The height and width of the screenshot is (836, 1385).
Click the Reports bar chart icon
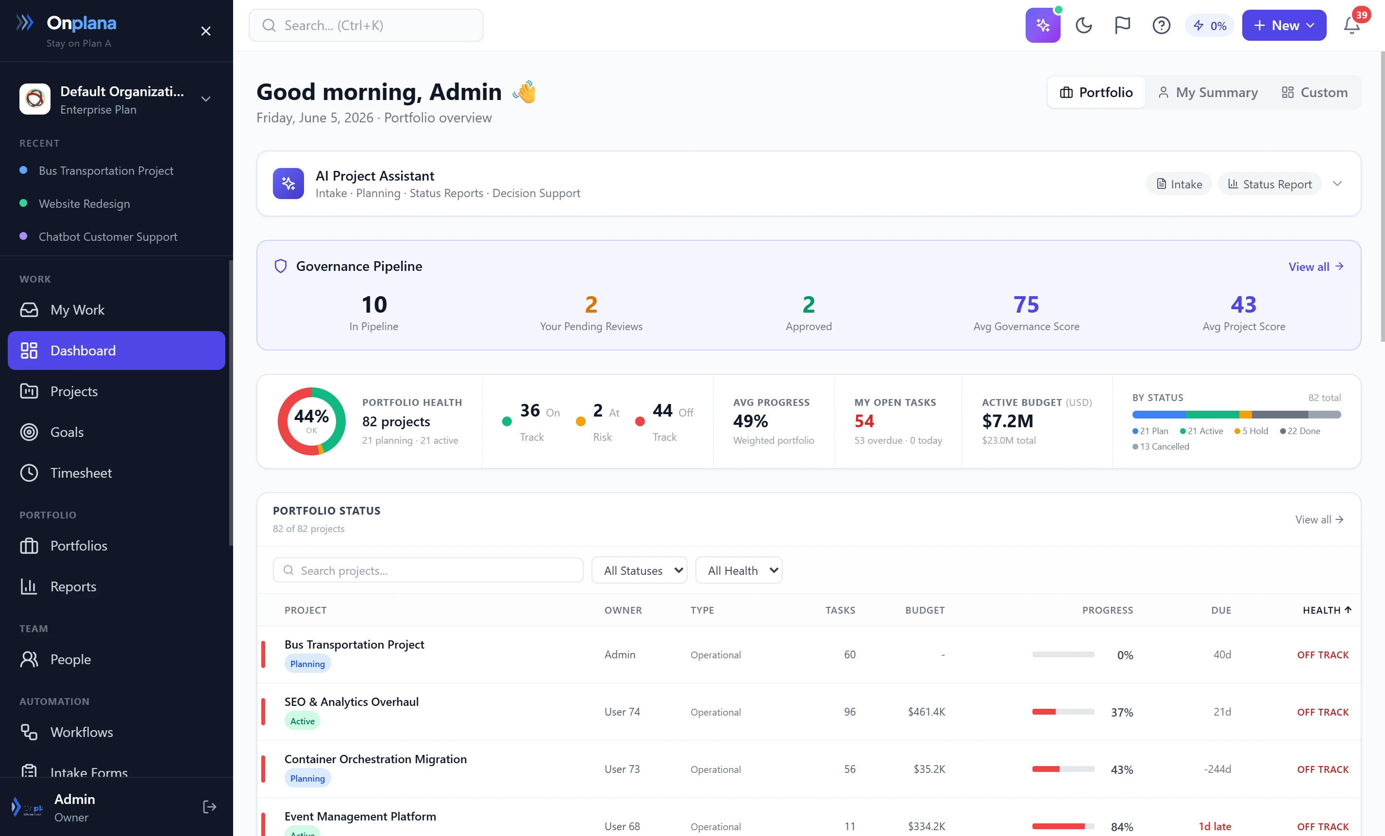(x=29, y=586)
